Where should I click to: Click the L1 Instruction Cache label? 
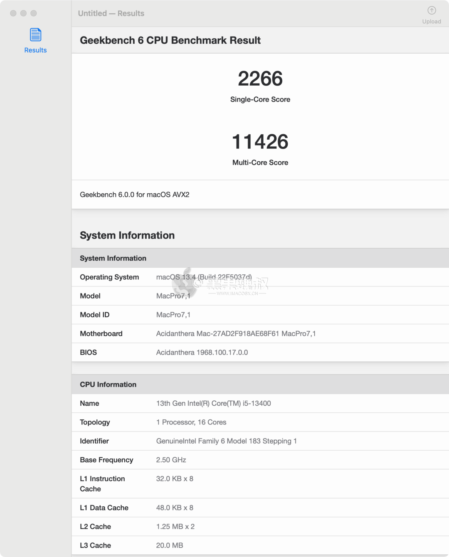point(102,484)
